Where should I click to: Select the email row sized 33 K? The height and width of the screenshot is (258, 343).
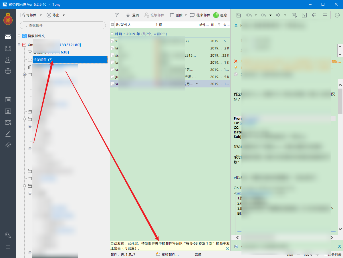click(x=170, y=55)
